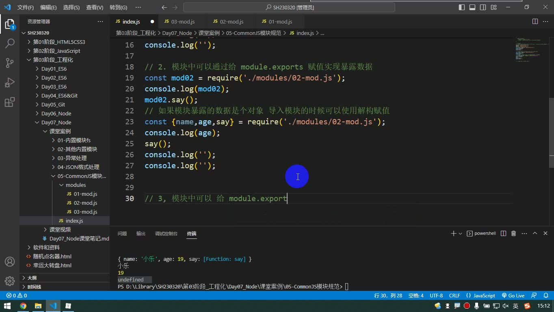Split the editor to the right

point(535,22)
